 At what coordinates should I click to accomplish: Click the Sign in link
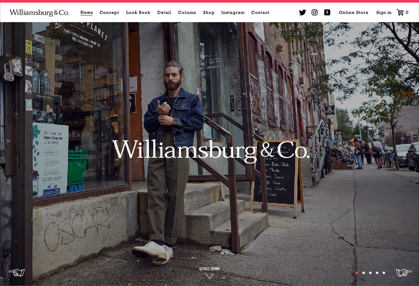click(384, 12)
